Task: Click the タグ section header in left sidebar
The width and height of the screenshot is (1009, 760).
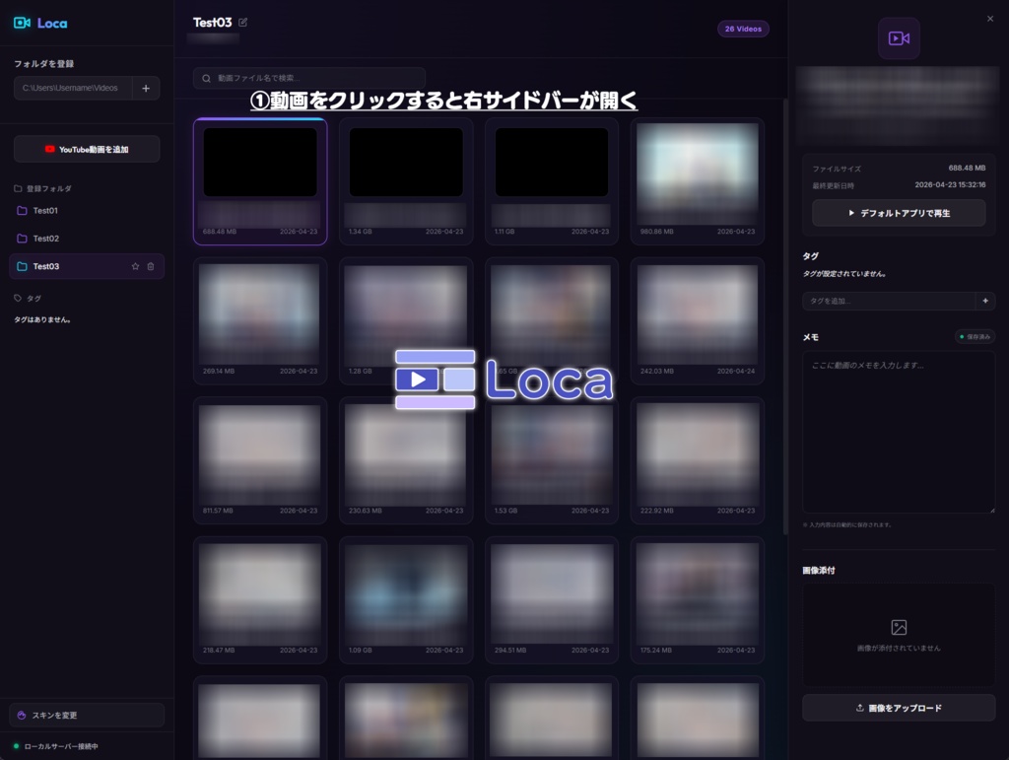Action: click(28, 298)
